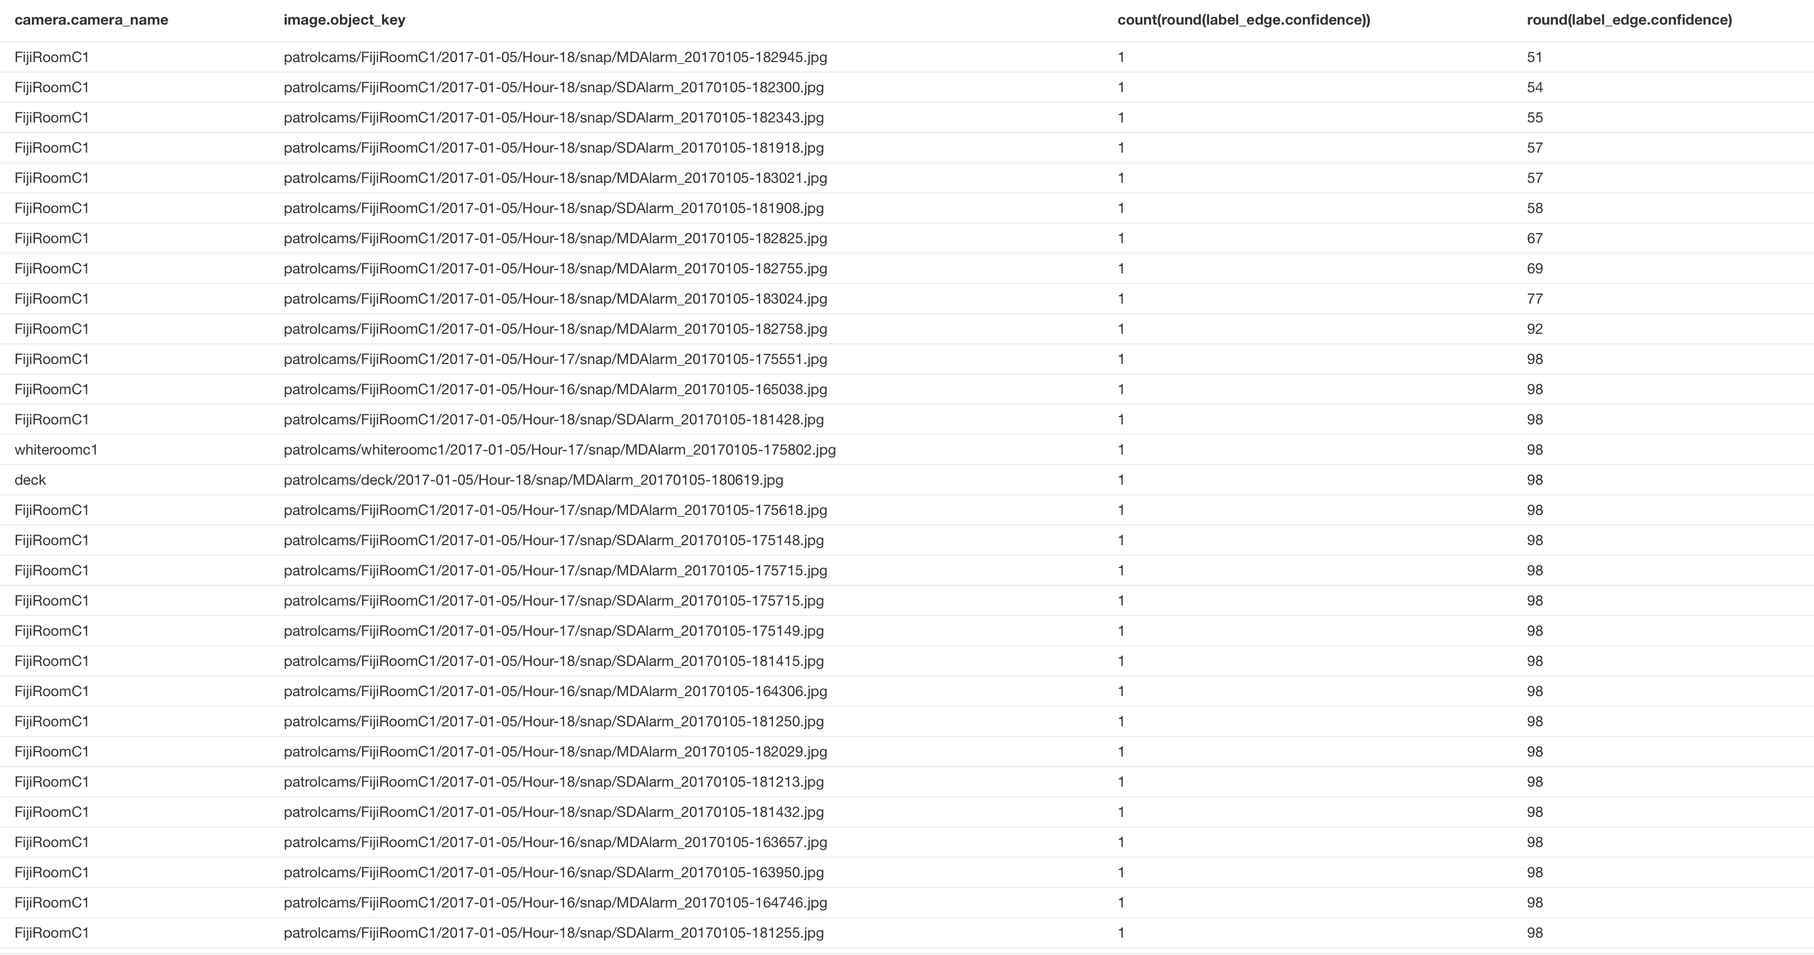Select object key ending SDAlarm_20170105-175149.jpg
The height and width of the screenshot is (955, 1814).
tap(554, 632)
